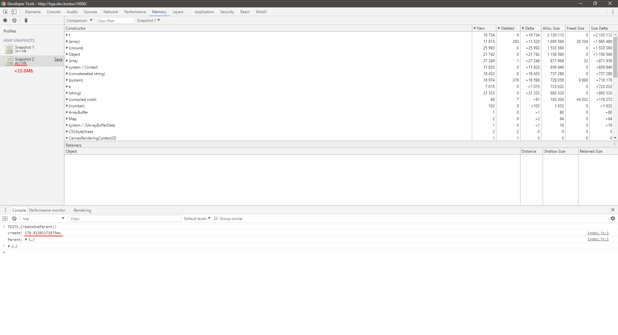Sort by the Distance column header
The height and width of the screenshot is (335, 618).
click(x=531, y=151)
